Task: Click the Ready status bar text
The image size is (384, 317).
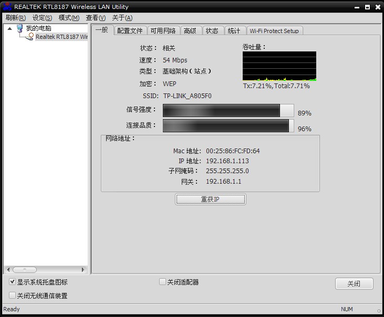Action: click(11, 309)
